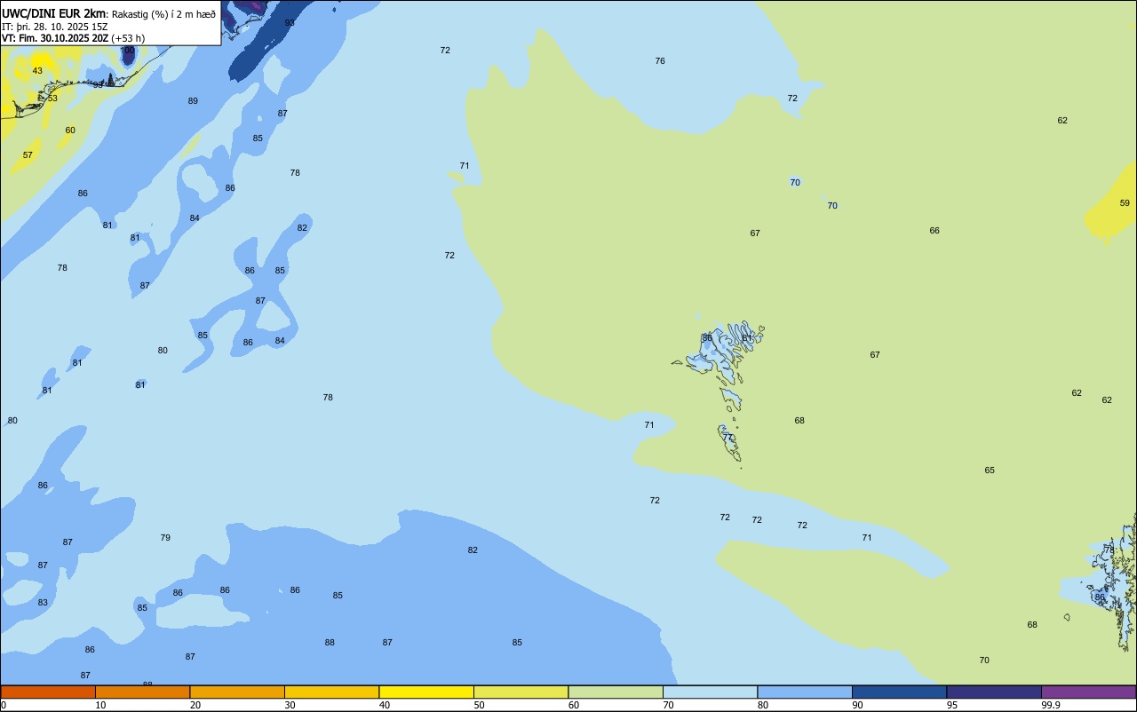Select the 81 value on the Faroe Islands
Screen dimensions: 1137x712
[747, 337]
